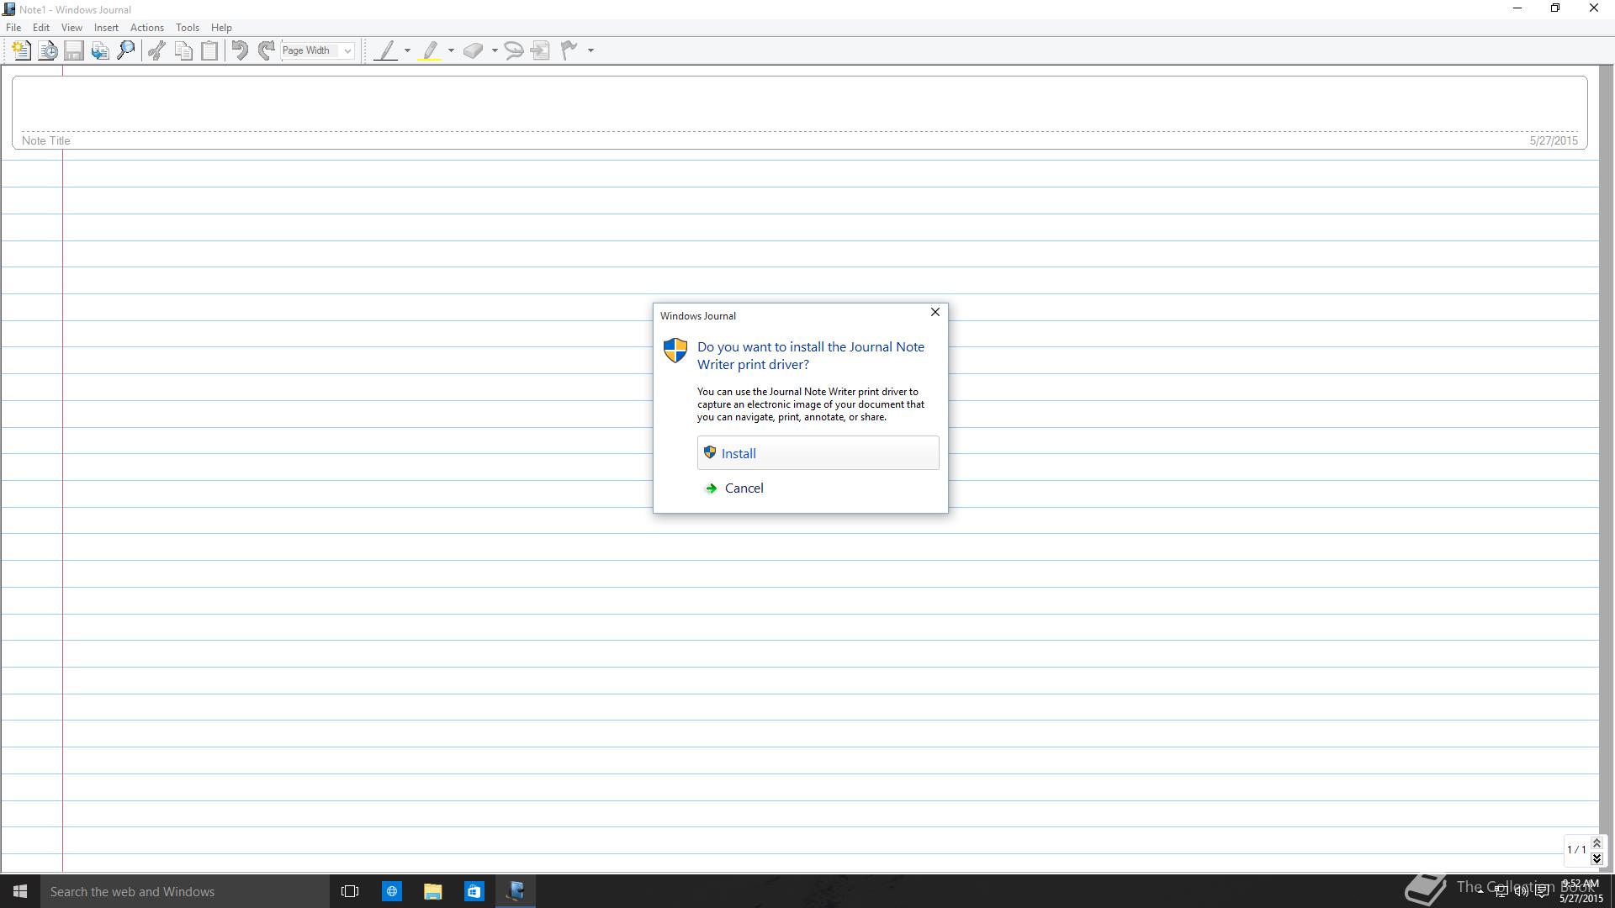Select the yellow Highlighter tool
The image size is (1615, 908).
[430, 50]
